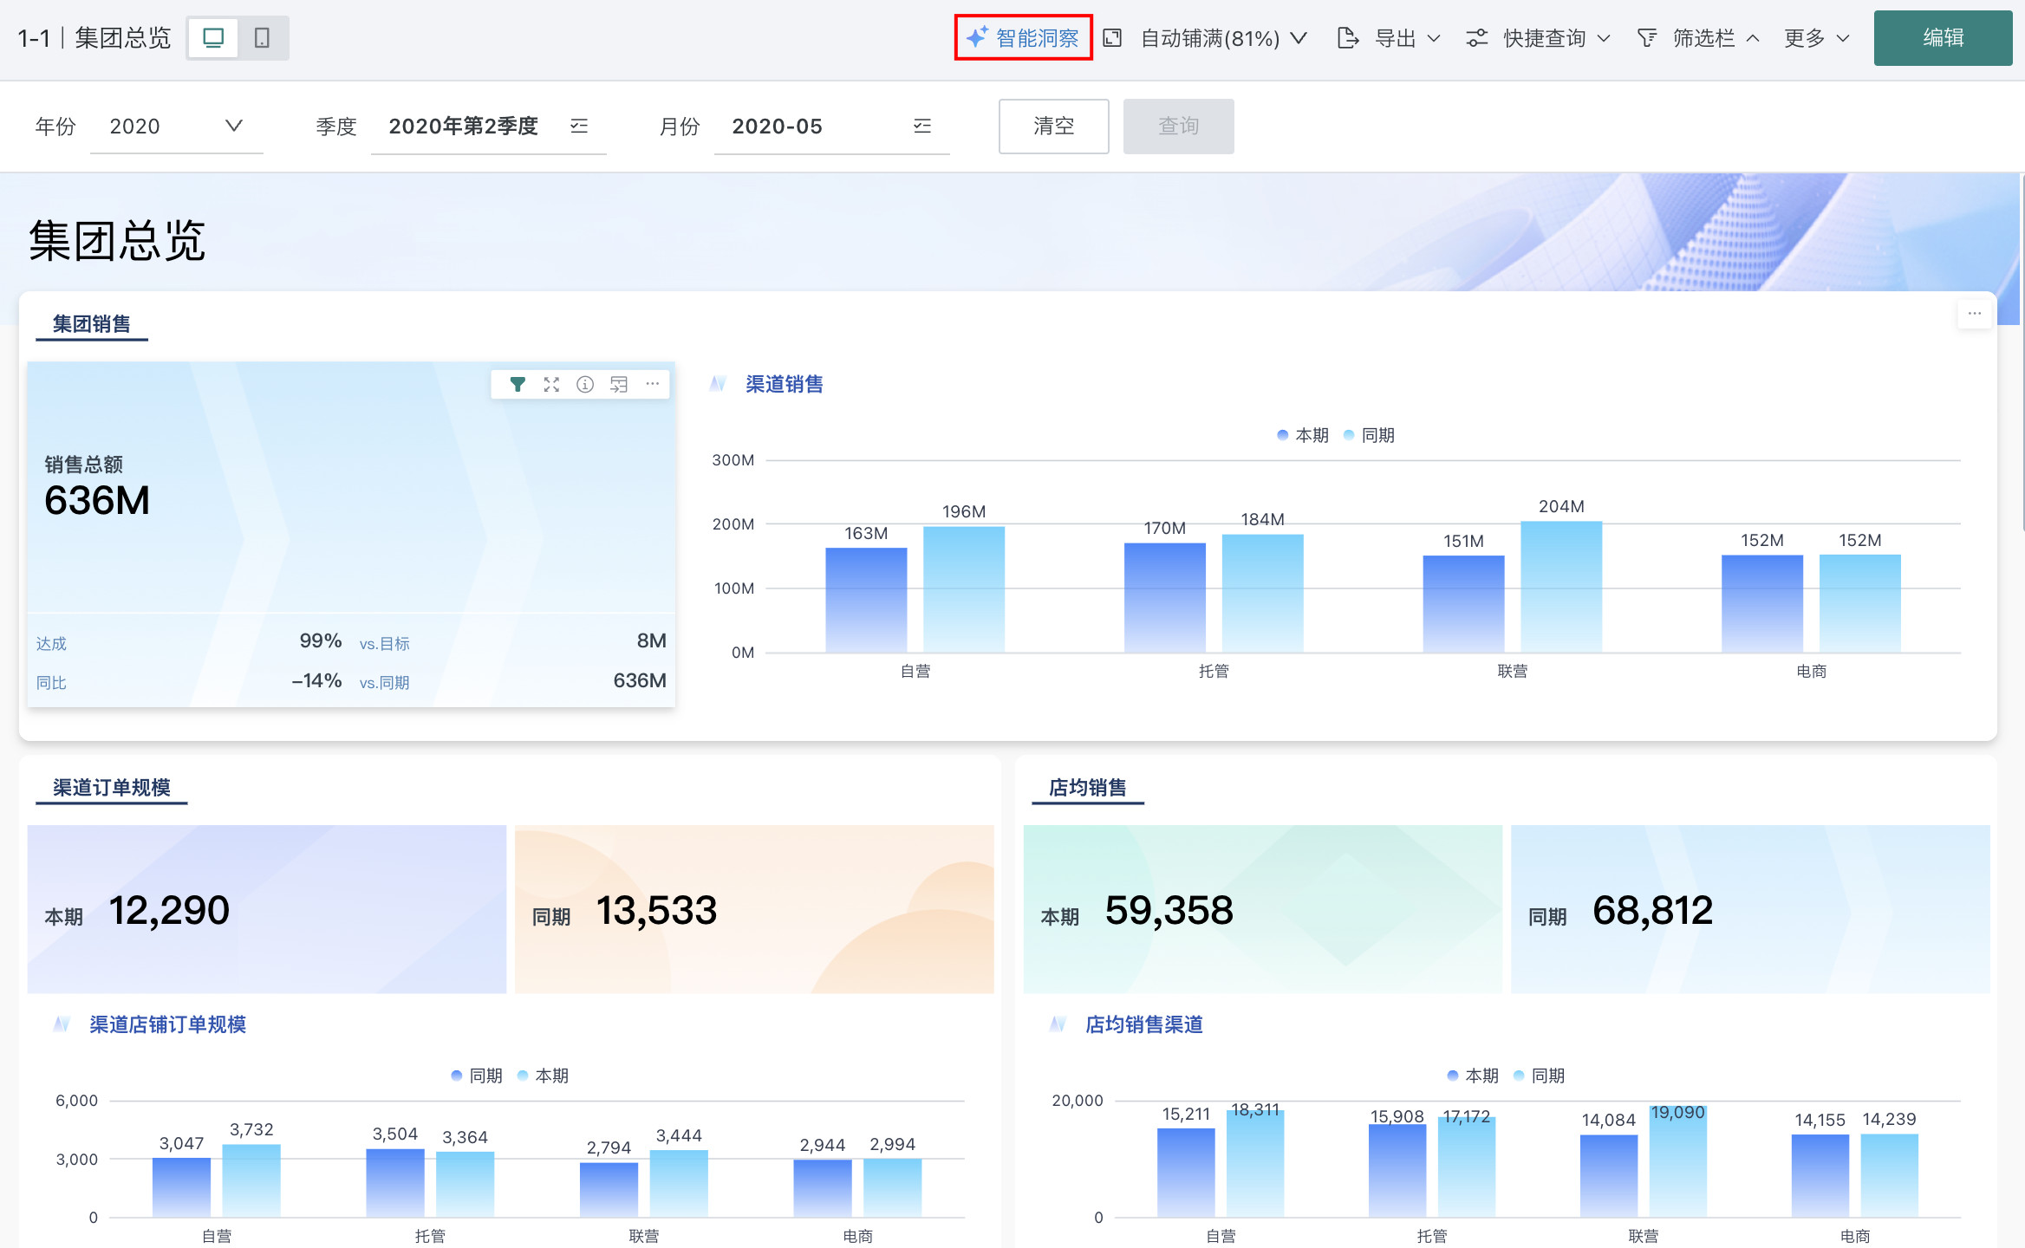Expand 销售总额 card to fullscreen
The width and height of the screenshot is (2025, 1248).
[551, 384]
